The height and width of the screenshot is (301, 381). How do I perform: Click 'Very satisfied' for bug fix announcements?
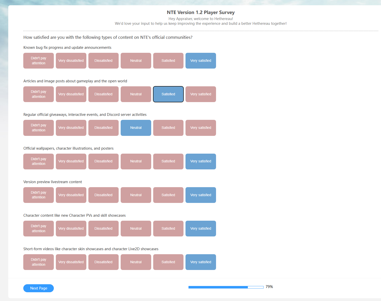[201, 61]
